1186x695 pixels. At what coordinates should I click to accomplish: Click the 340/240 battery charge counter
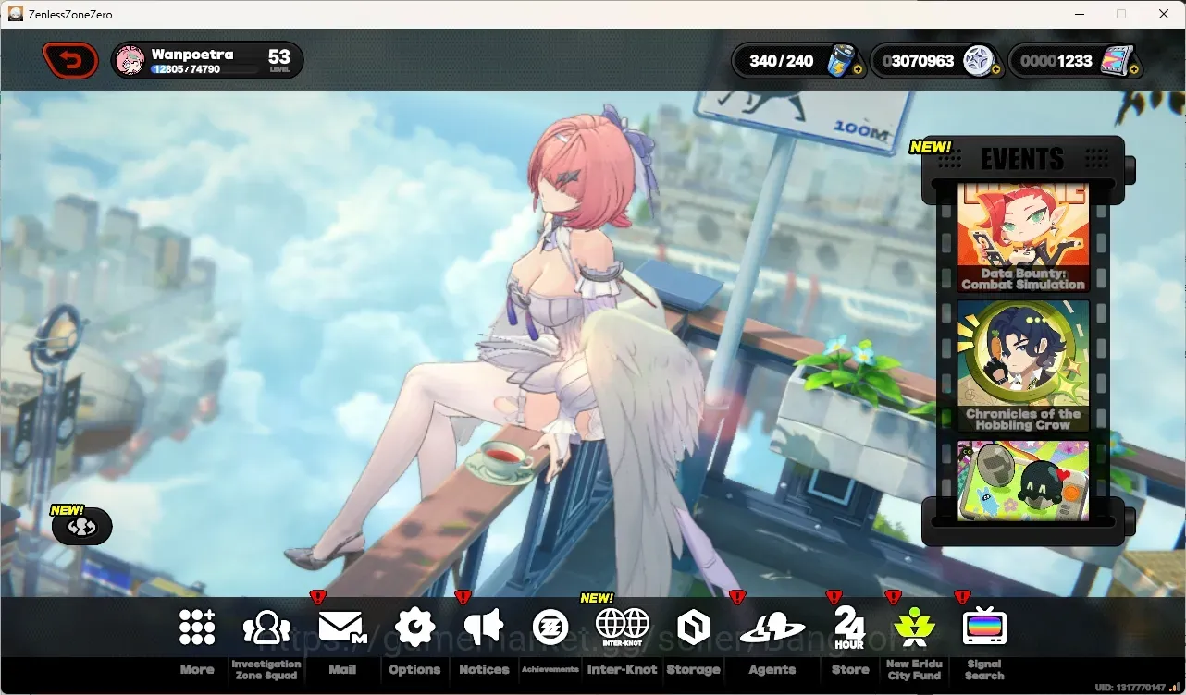[x=782, y=61]
